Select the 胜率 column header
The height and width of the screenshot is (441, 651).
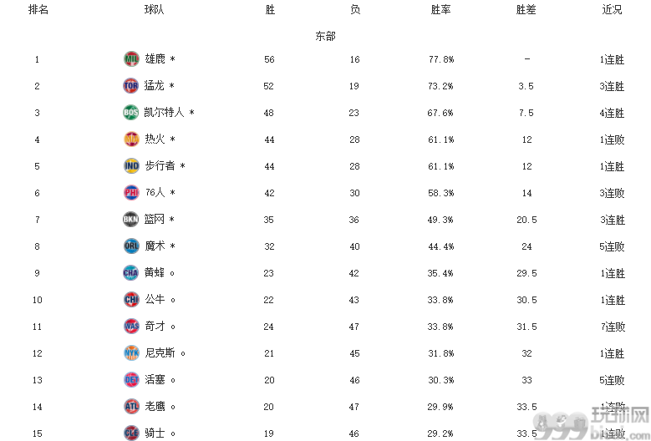[440, 9]
